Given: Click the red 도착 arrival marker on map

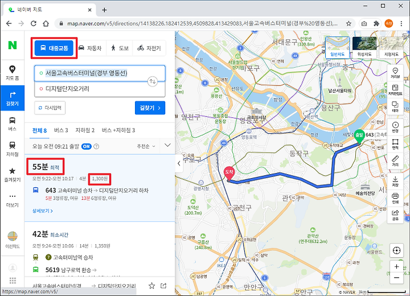Looking at the screenshot, I should tap(229, 173).
